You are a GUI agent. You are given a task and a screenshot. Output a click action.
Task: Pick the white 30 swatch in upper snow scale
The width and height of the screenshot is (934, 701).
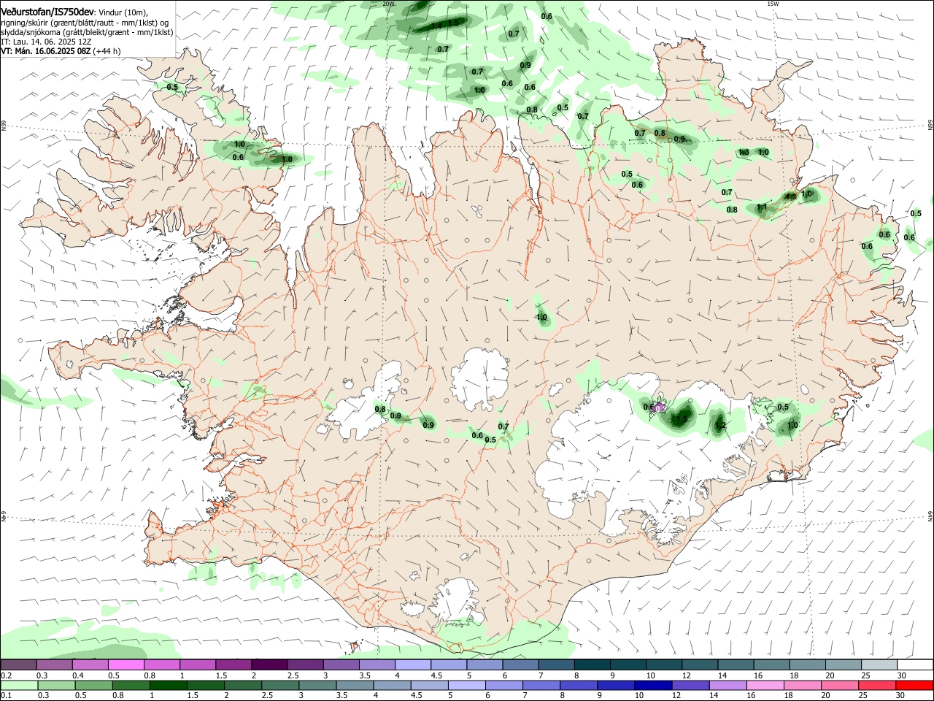pyautogui.click(x=914, y=665)
